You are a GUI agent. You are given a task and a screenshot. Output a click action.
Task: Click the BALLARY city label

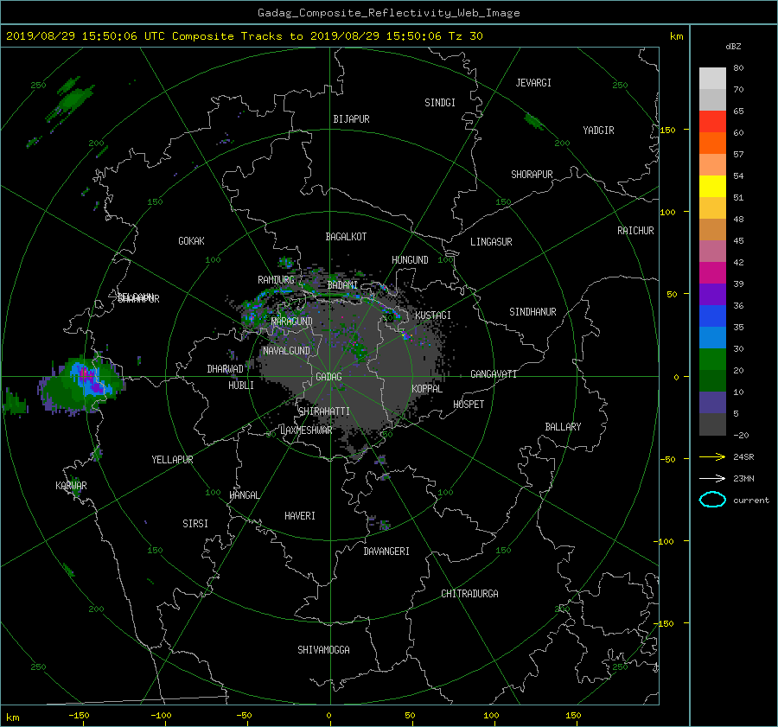coord(563,427)
